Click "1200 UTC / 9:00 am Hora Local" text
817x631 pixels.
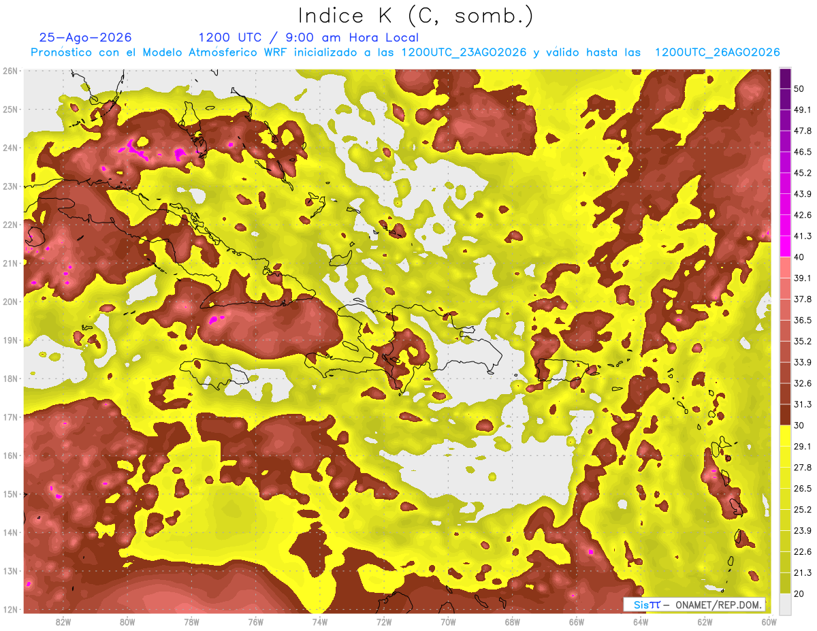click(x=308, y=37)
